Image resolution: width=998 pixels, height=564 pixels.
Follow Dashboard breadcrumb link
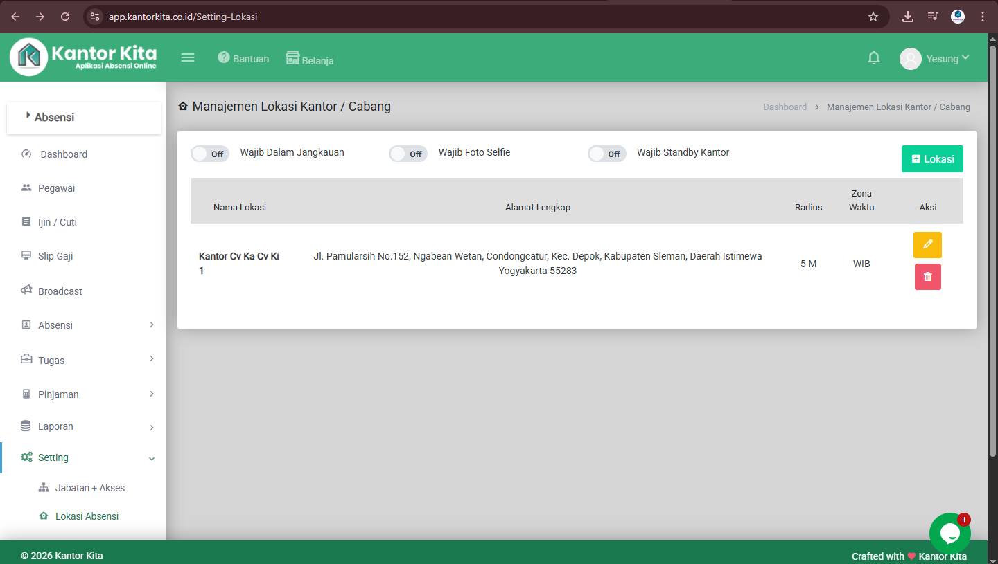click(785, 107)
